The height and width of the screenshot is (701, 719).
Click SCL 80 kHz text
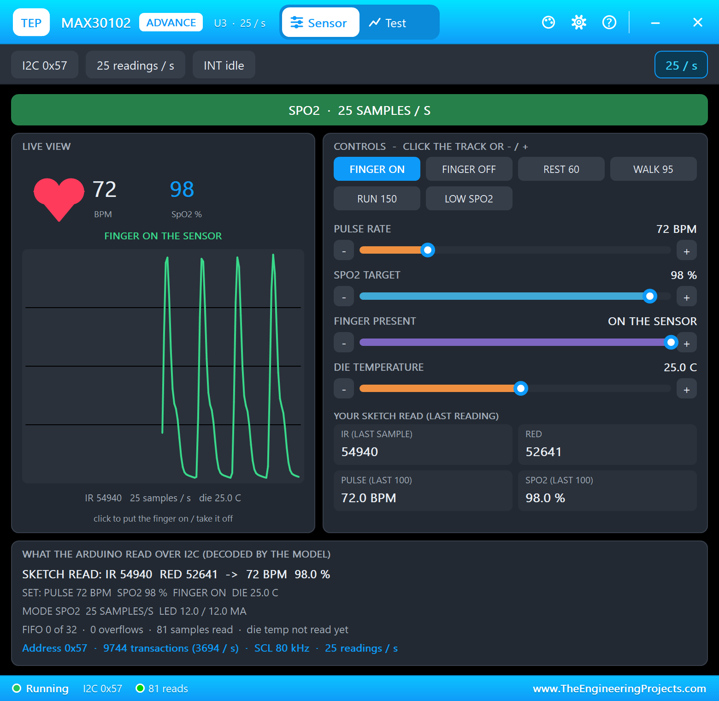282,648
